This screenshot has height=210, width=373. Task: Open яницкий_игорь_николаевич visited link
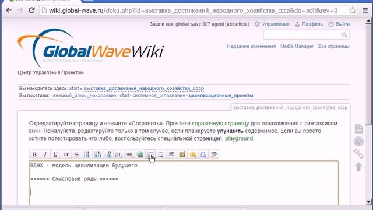coord(85,96)
